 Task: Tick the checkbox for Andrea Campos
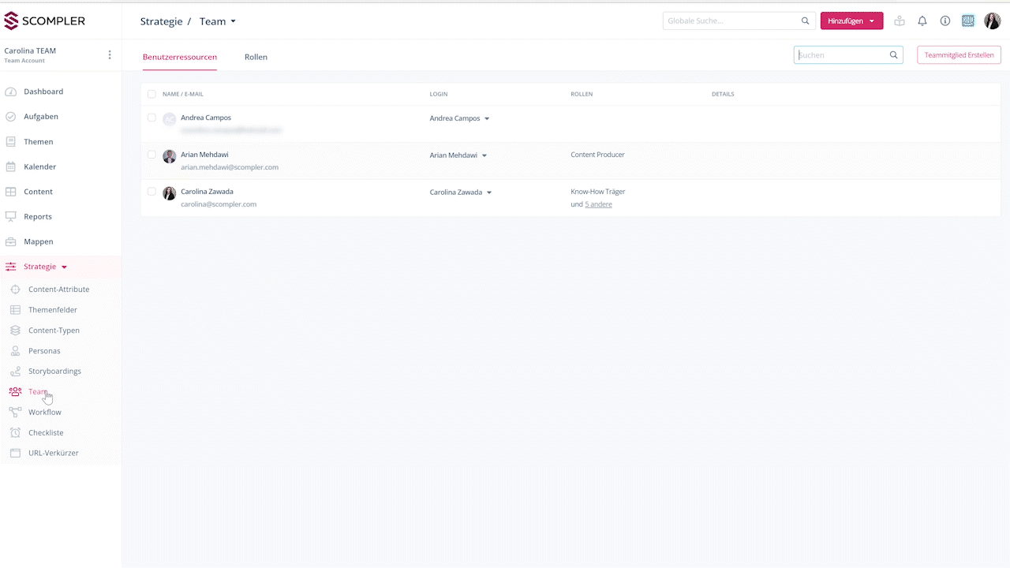tap(151, 118)
